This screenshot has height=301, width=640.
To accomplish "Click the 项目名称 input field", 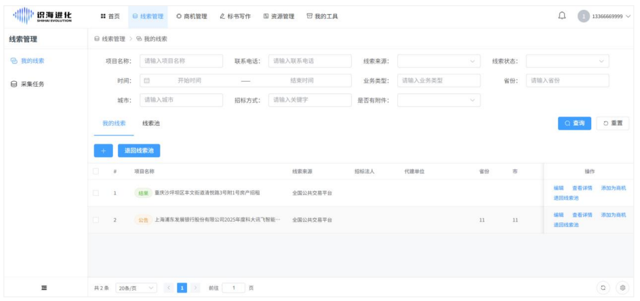I will (181, 61).
